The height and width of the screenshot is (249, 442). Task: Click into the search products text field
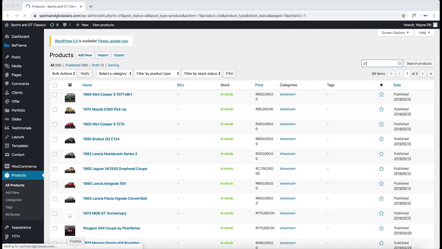pos(380,64)
